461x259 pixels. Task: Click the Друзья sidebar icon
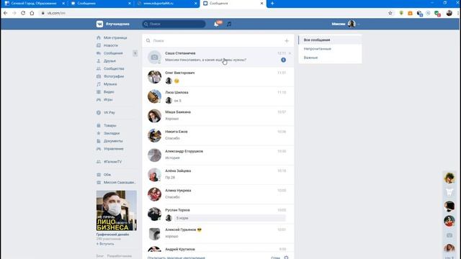[99, 60]
